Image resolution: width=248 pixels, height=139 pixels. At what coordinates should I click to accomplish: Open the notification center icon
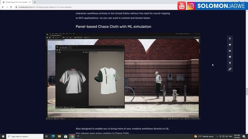tap(244, 136)
